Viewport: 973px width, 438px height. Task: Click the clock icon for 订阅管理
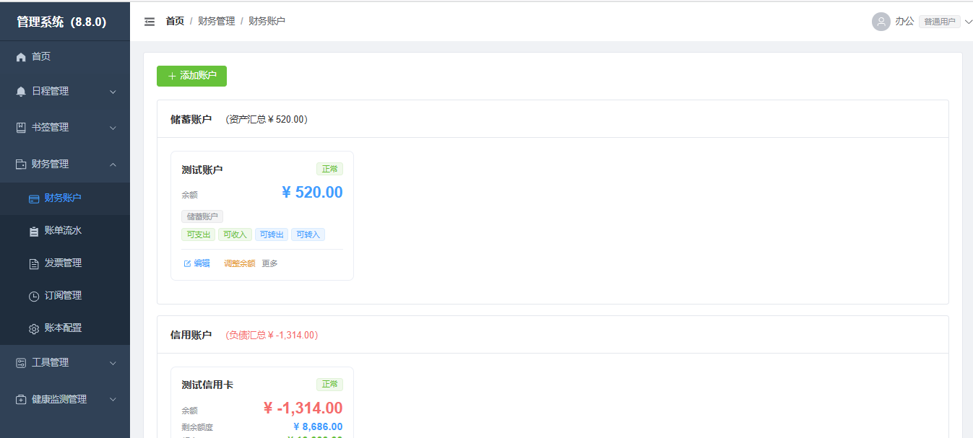[x=34, y=296]
